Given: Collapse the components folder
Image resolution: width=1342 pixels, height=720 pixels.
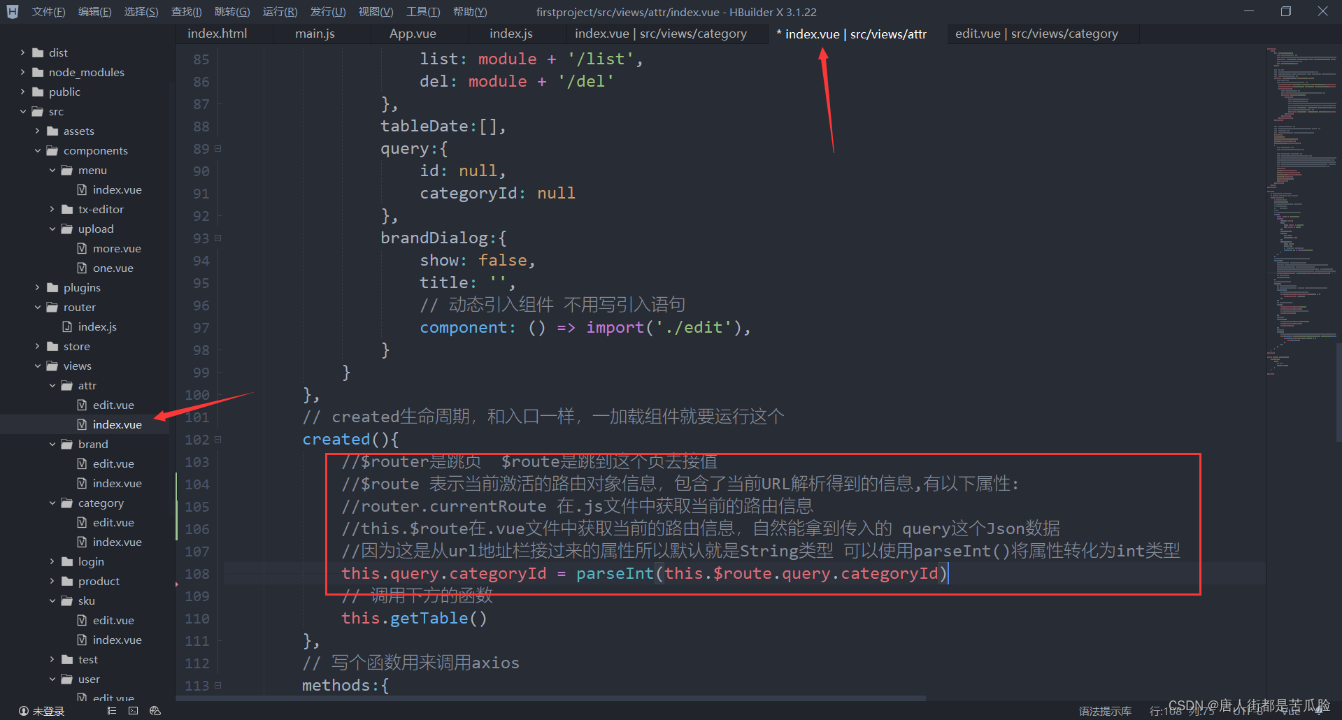Looking at the screenshot, I should (37, 150).
